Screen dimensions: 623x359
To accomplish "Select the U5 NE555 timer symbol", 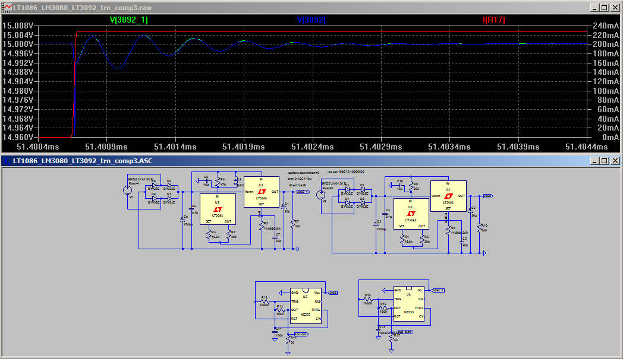I will click(306, 306).
